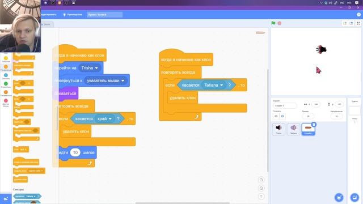
Task: Select the Управление block category circle
Action: click(6, 67)
